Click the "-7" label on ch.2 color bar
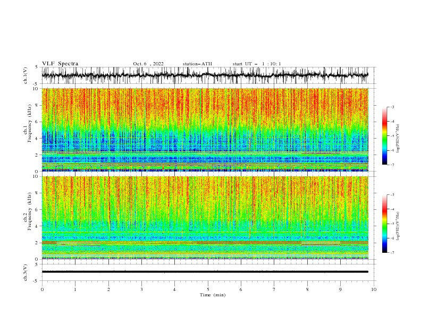The height and width of the screenshot is (325, 421). pos(392,252)
